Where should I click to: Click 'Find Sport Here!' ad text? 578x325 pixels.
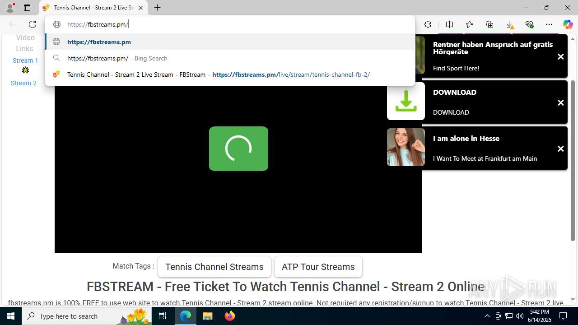456,68
